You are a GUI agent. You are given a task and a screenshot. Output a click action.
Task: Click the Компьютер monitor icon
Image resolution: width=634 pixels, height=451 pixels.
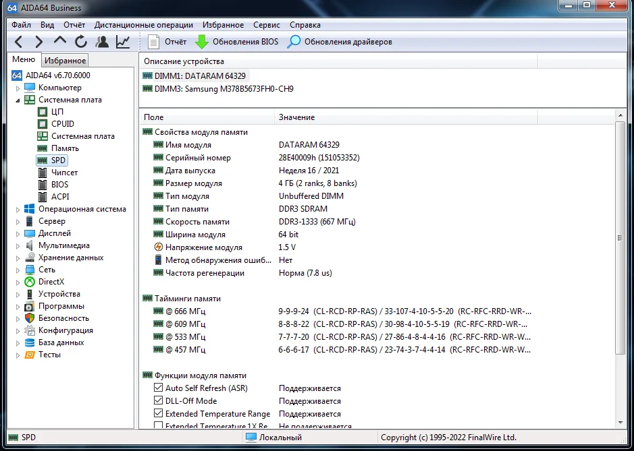pyautogui.click(x=30, y=88)
